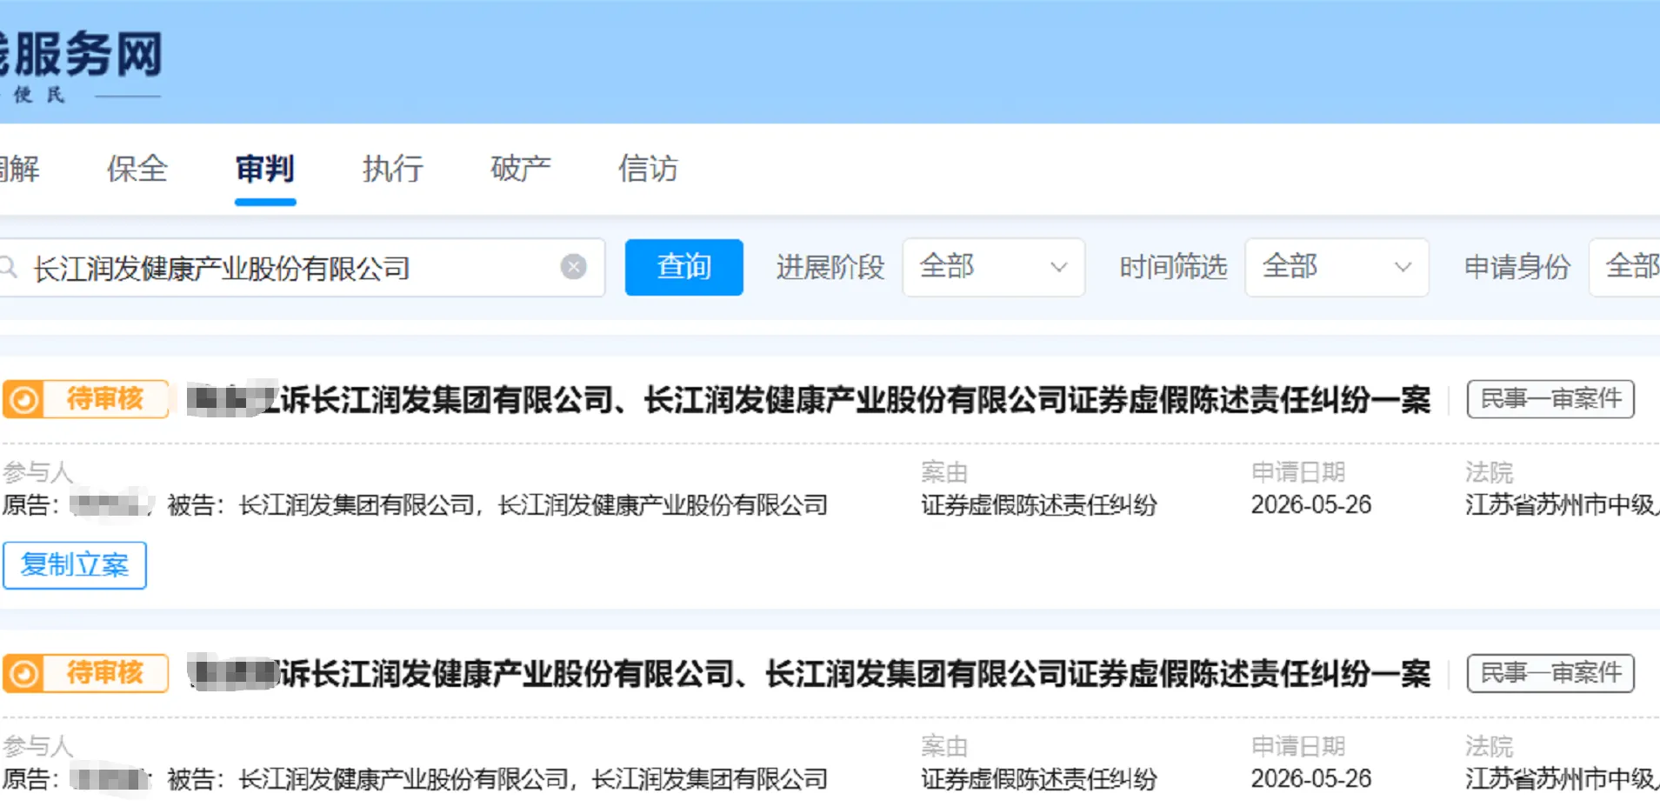The width and height of the screenshot is (1660, 807).
Task: Open the first case title 诉长江润发集团有限公司
Action: (809, 400)
